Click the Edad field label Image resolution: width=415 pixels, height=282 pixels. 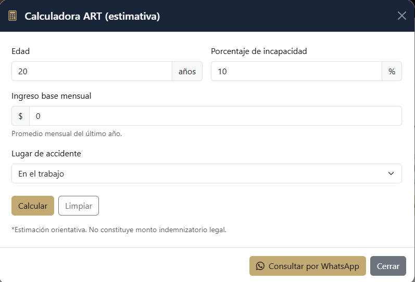[x=21, y=51]
